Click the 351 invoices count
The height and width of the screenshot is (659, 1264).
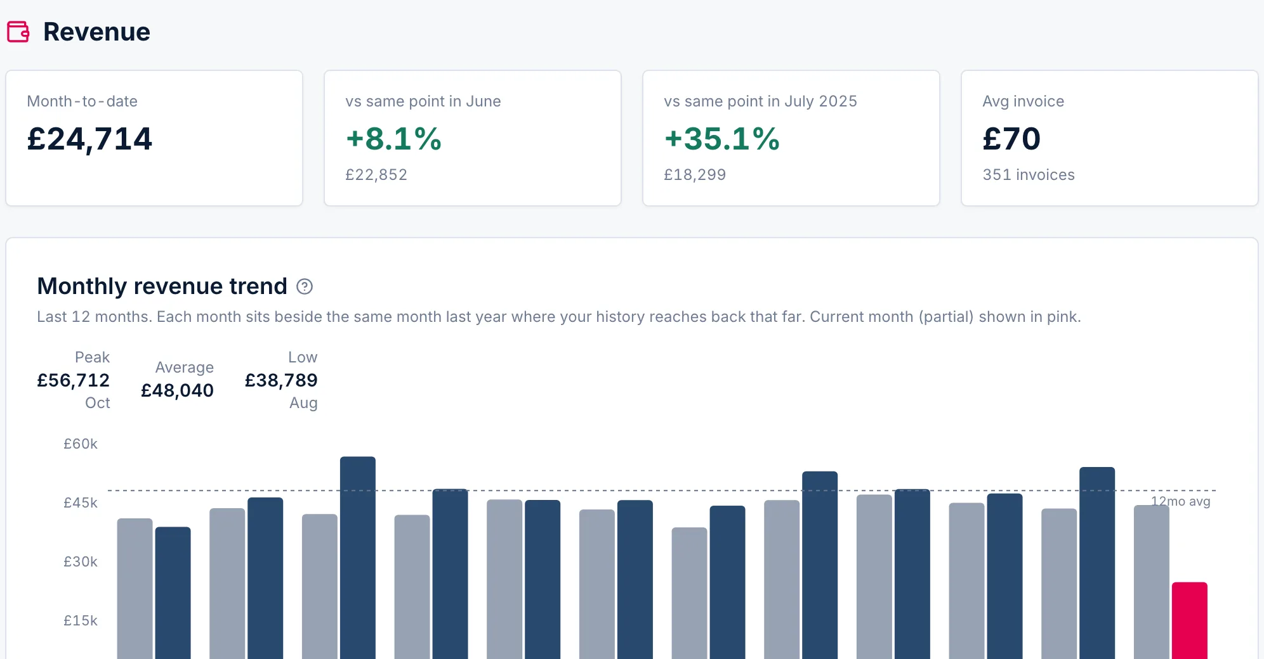[1029, 175]
